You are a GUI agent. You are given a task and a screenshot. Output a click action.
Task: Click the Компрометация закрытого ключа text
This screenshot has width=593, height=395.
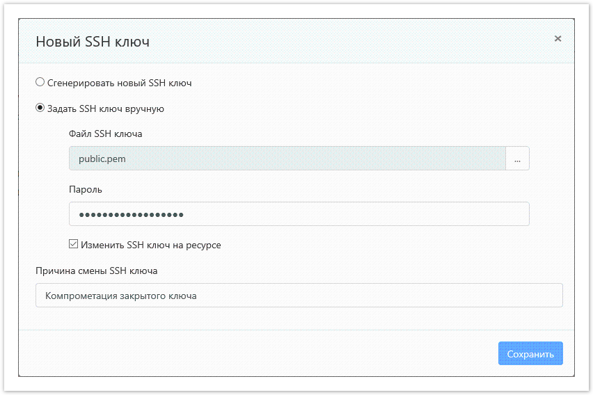coord(121,296)
